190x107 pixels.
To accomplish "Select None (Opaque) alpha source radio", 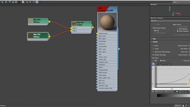I will tap(178, 31).
